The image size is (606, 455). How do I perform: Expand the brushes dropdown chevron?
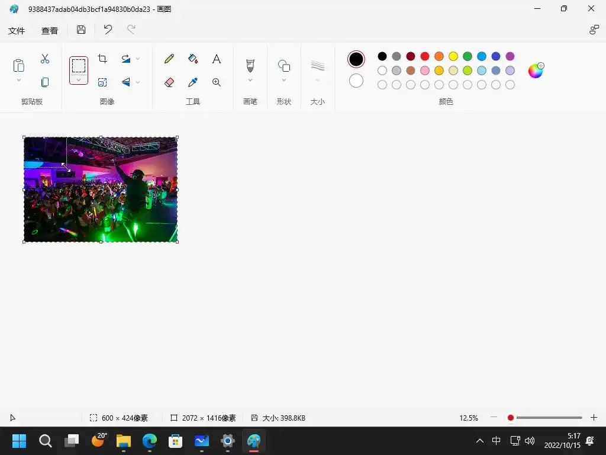click(250, 80)
